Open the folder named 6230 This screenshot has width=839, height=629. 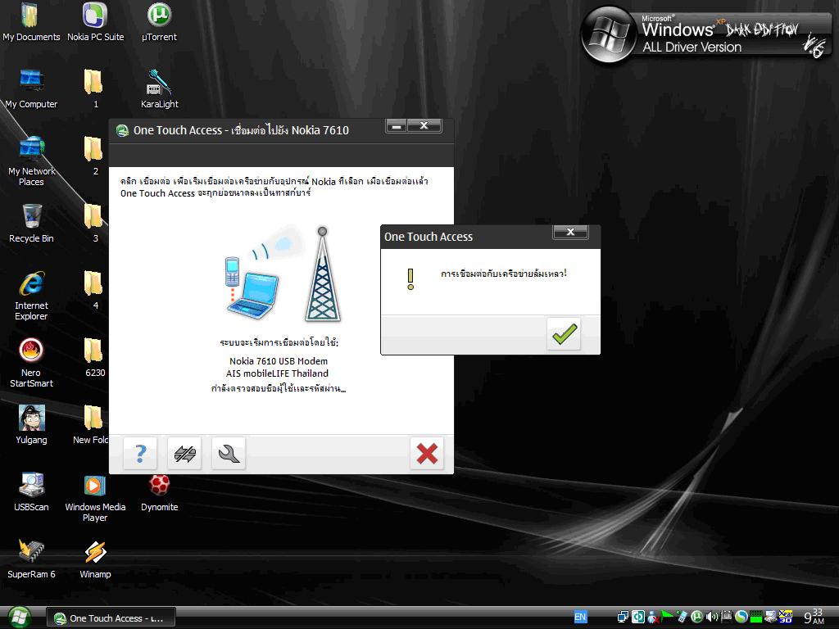[x=95, y=358]
